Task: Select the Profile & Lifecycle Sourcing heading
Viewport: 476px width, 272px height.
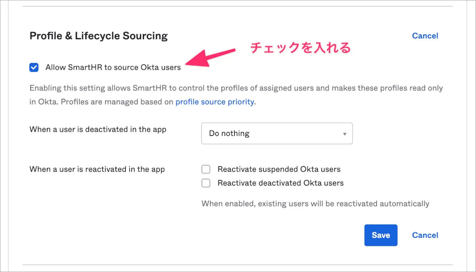Action: click(99, 36)
